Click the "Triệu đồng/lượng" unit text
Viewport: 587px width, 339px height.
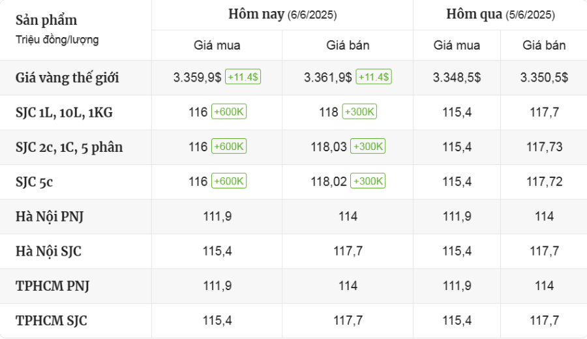[57, 40]
